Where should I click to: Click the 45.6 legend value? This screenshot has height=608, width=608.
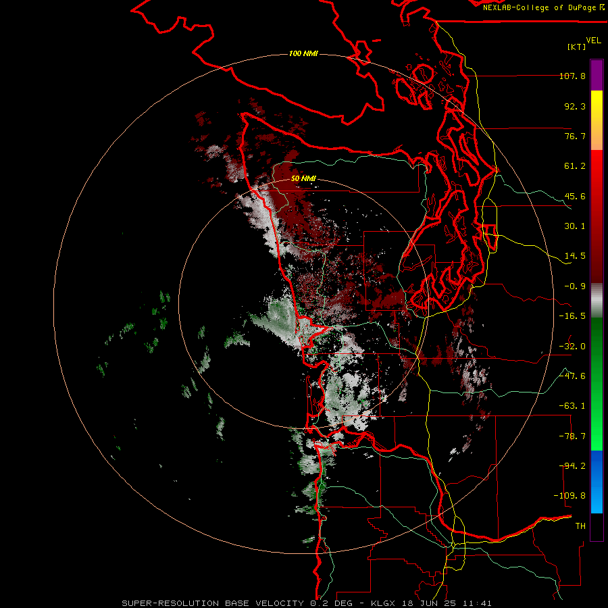(575, 196)
